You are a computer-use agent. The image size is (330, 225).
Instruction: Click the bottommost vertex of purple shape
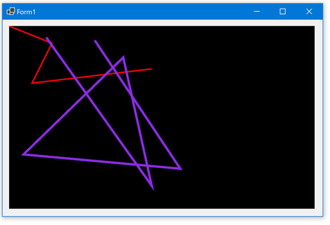153,189
